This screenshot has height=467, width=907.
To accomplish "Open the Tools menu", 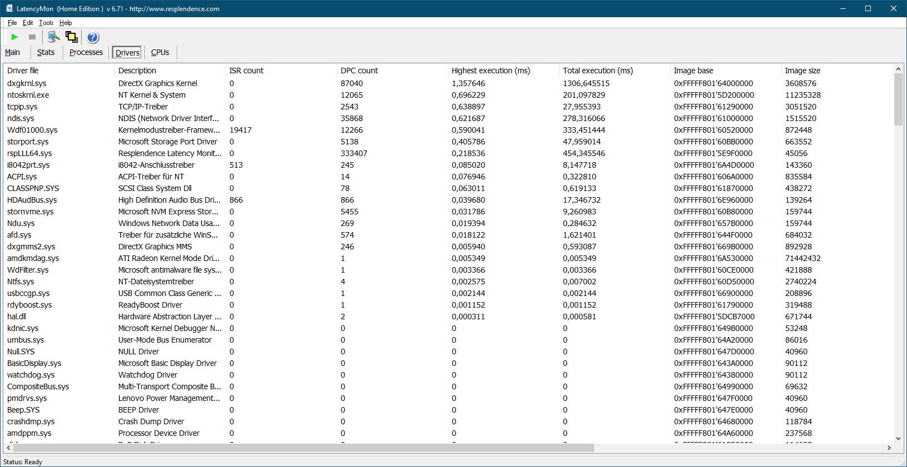I will [46, 23].
